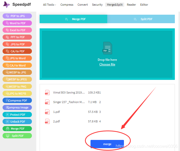The image size is (180, 151).
Task: Switch to the Merge PDF tab
Action: click(x=73, y=19)
